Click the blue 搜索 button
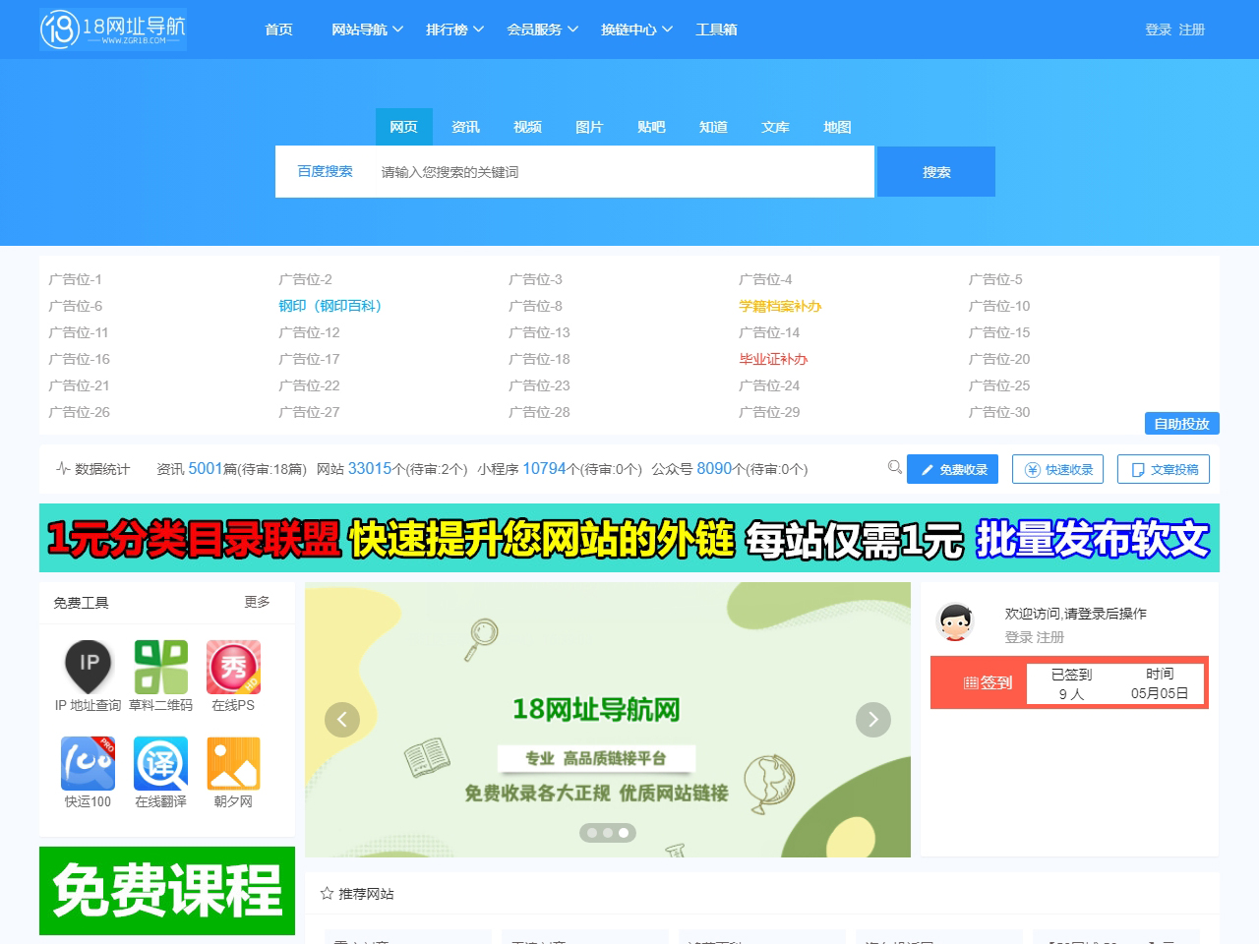This screenshot has width=1259, height=944. [x=935, y=172]
